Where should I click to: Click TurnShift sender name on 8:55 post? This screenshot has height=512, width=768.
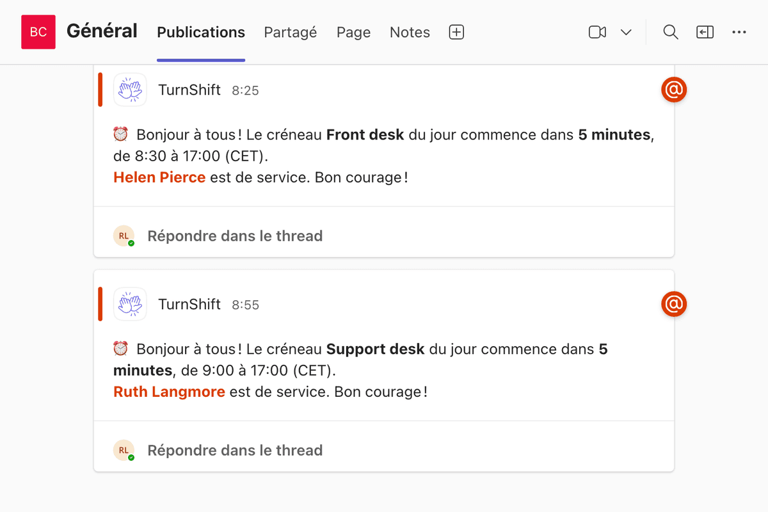coord(189,305)
